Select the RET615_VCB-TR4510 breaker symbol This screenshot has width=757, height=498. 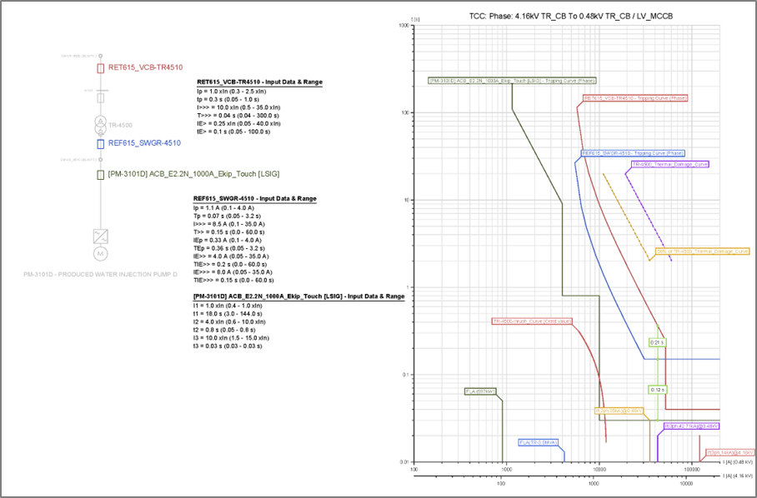[99, 68]
